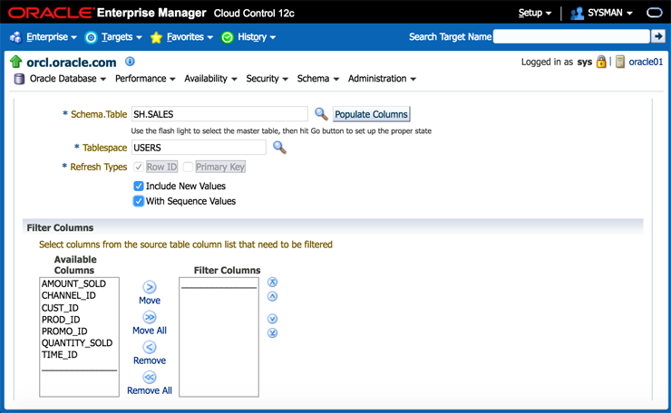Uncheck Include New Values checkbox
Viewport: 671px width, 413px height.
click(x=139, y=186)
